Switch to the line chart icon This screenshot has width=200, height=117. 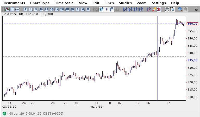click(x=17, y=9)
